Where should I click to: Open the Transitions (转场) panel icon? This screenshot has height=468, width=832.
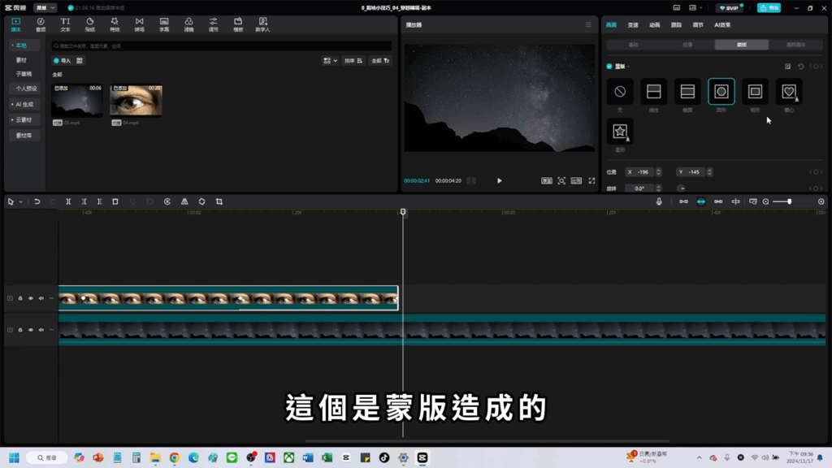click(139, 24)
